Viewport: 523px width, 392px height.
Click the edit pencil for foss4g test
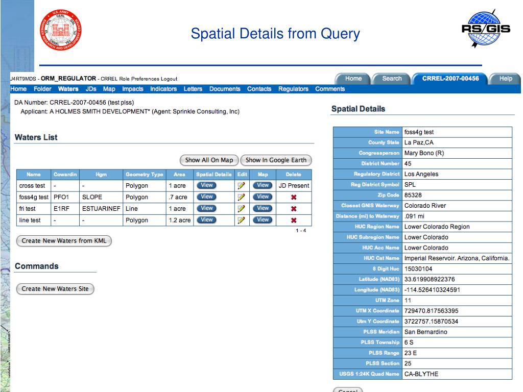pos(241,197)
